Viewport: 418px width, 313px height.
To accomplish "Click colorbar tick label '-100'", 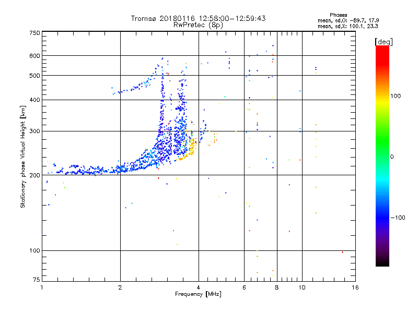I will pyautogui.click(x=398, y=218).
